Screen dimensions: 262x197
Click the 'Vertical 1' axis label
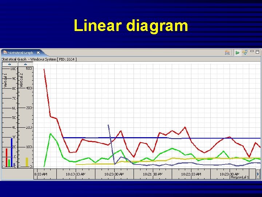pyautogui.click(x=5, y=80)
